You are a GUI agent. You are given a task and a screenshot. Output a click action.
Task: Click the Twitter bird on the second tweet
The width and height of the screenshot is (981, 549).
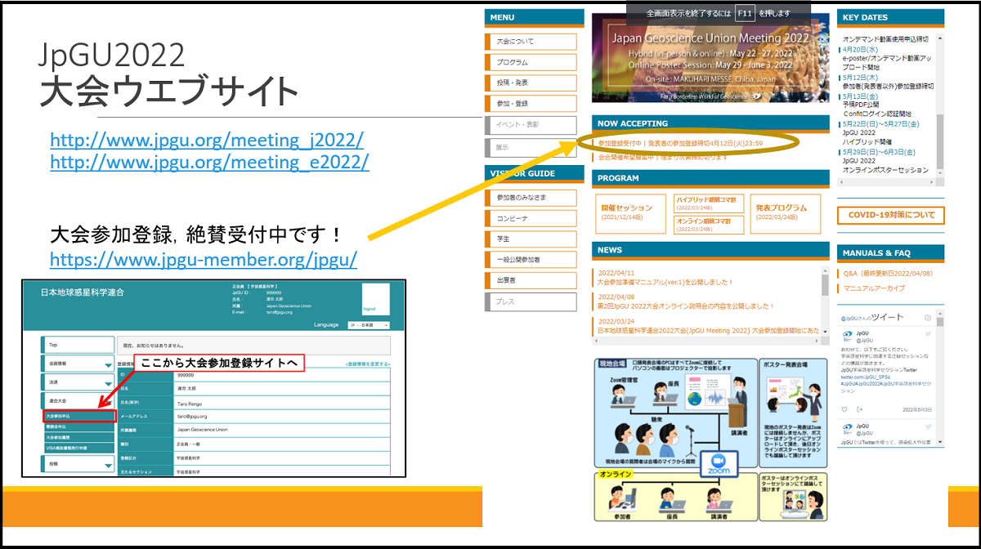click(929, 427)
